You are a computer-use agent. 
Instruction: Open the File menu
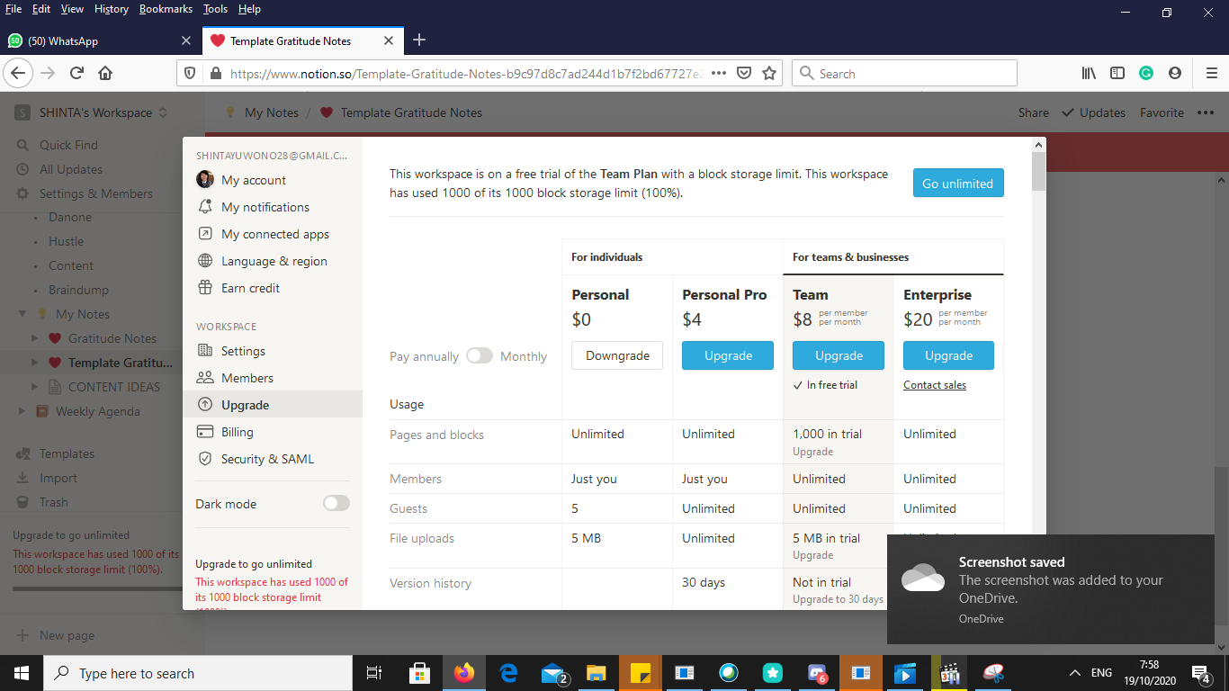(x=13, y=9)
